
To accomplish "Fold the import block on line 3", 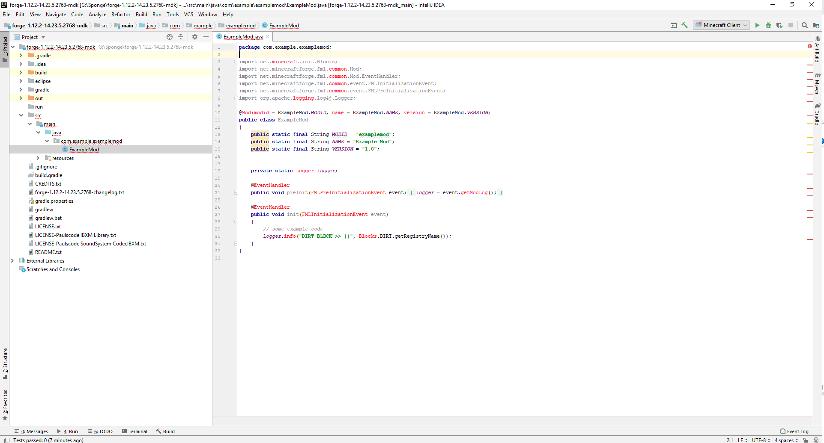I will (236, 62).
